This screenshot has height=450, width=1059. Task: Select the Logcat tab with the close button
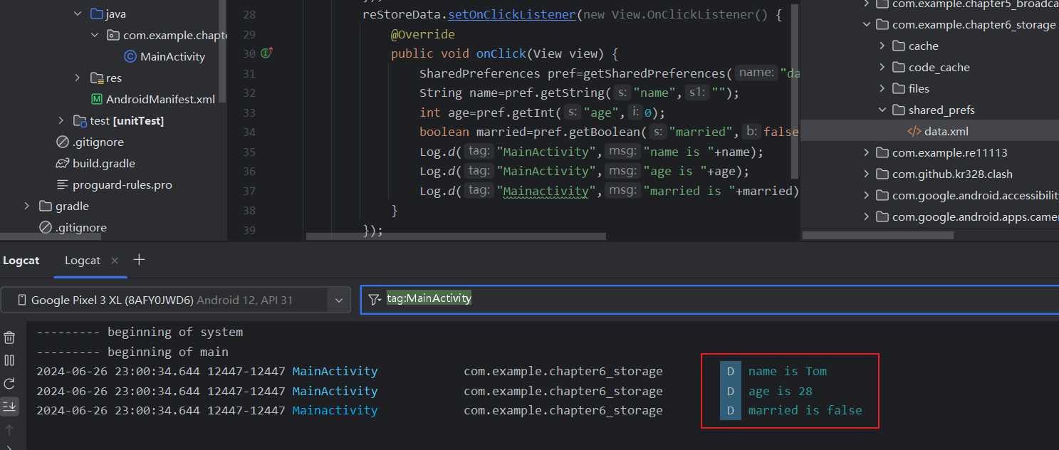pos(82,261)
